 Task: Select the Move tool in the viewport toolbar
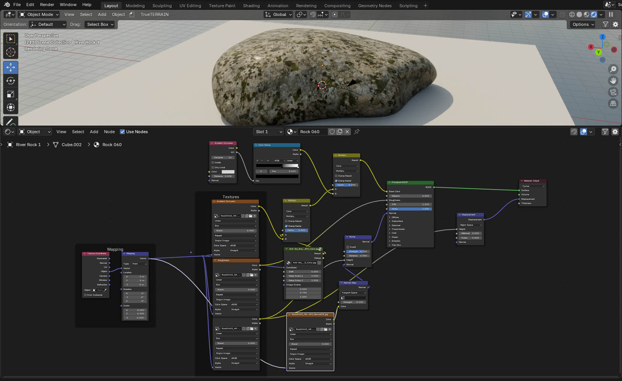(11, 67)
